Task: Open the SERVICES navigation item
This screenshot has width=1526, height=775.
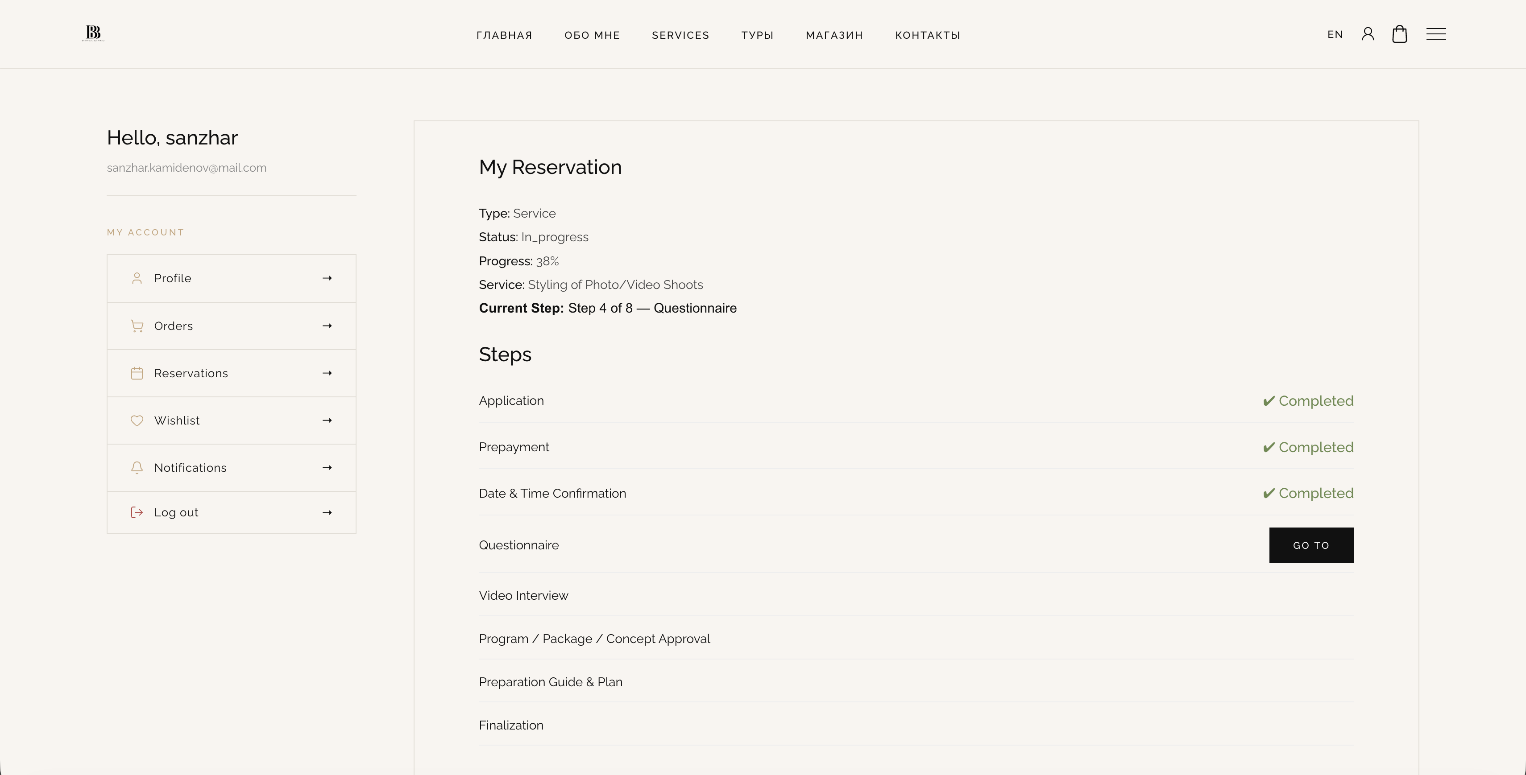Action: click(680, 35)
